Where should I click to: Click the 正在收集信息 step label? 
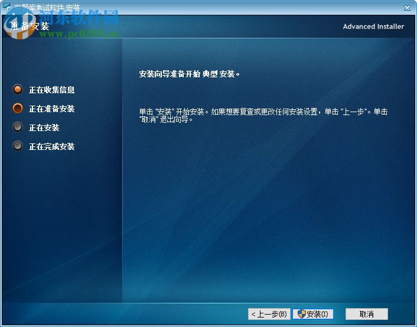(x=52, y=90)
